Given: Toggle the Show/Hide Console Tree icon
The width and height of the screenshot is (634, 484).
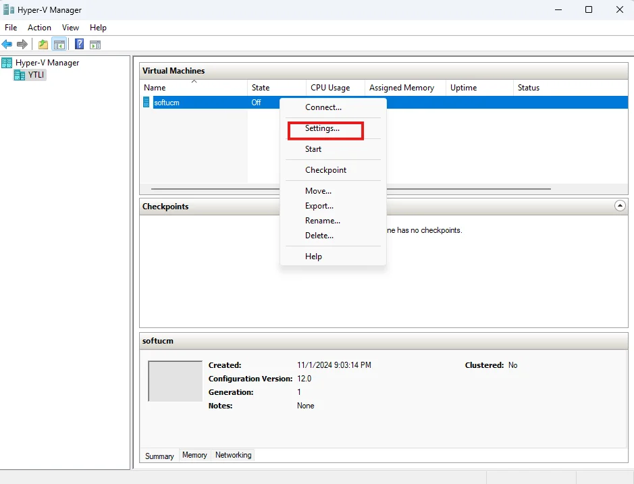Looking at the screenshot, I should [59, 45].
